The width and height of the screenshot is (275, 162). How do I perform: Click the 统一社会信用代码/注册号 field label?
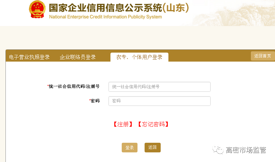(x=74, y=87)
